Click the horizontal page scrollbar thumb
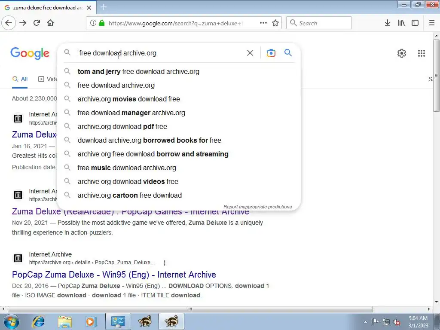Image resolution: width=440 pixels, height=330 pixels. (190, 309)
